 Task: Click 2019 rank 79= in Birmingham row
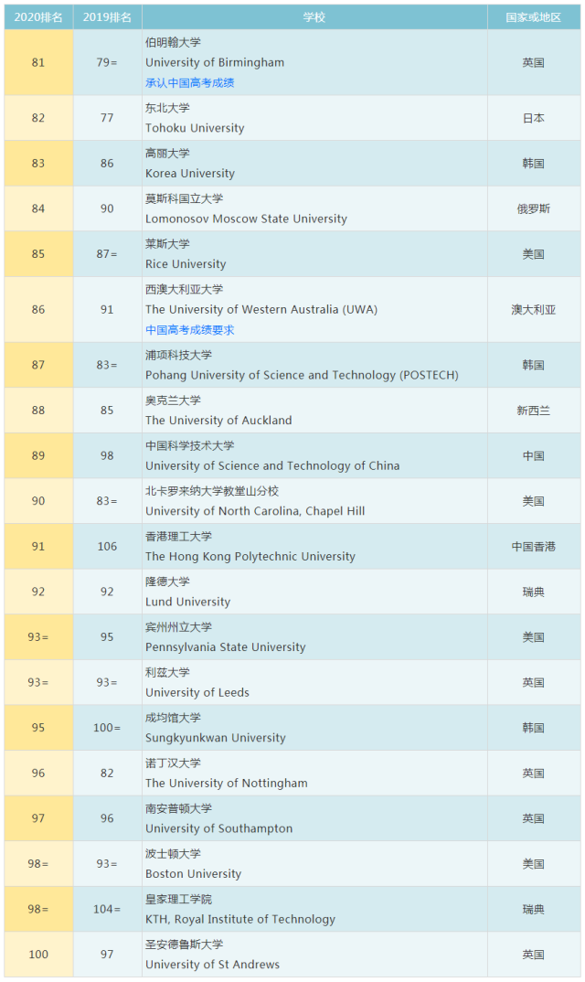coord(107,62)
